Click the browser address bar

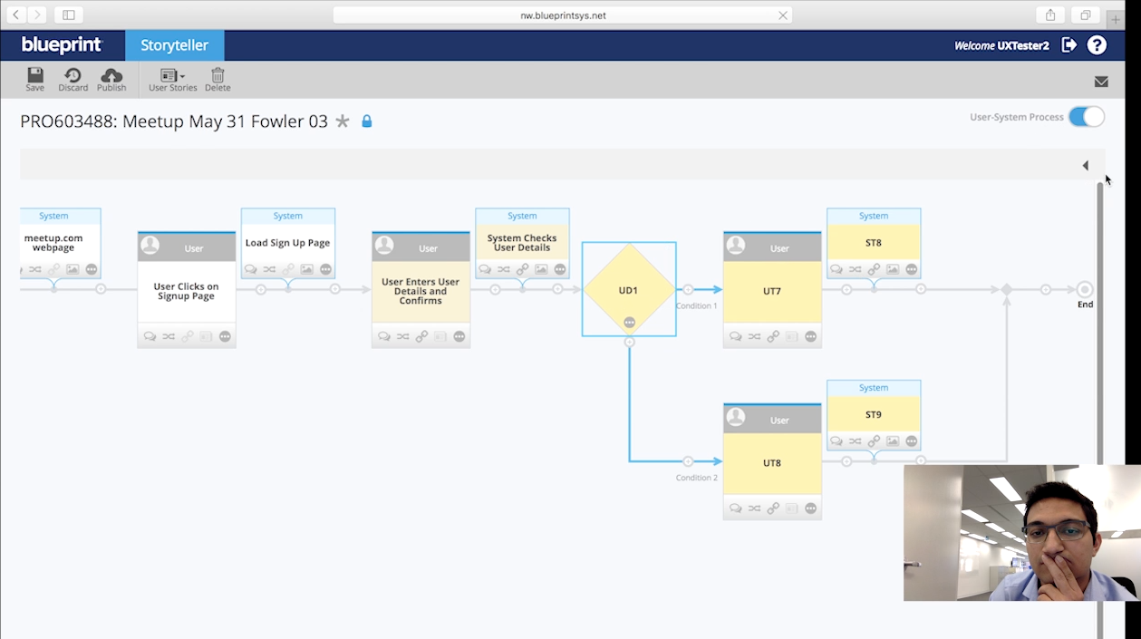(x=563, y=15)
